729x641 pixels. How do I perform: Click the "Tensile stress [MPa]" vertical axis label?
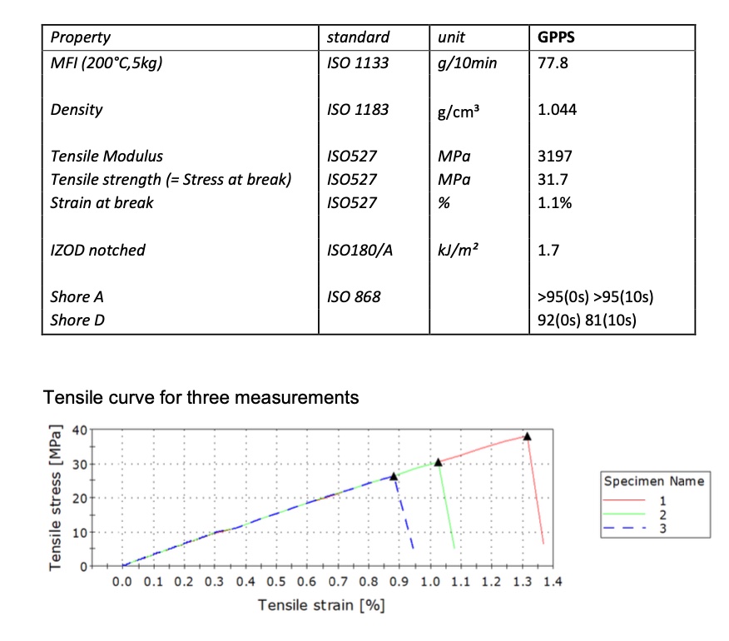57,498
